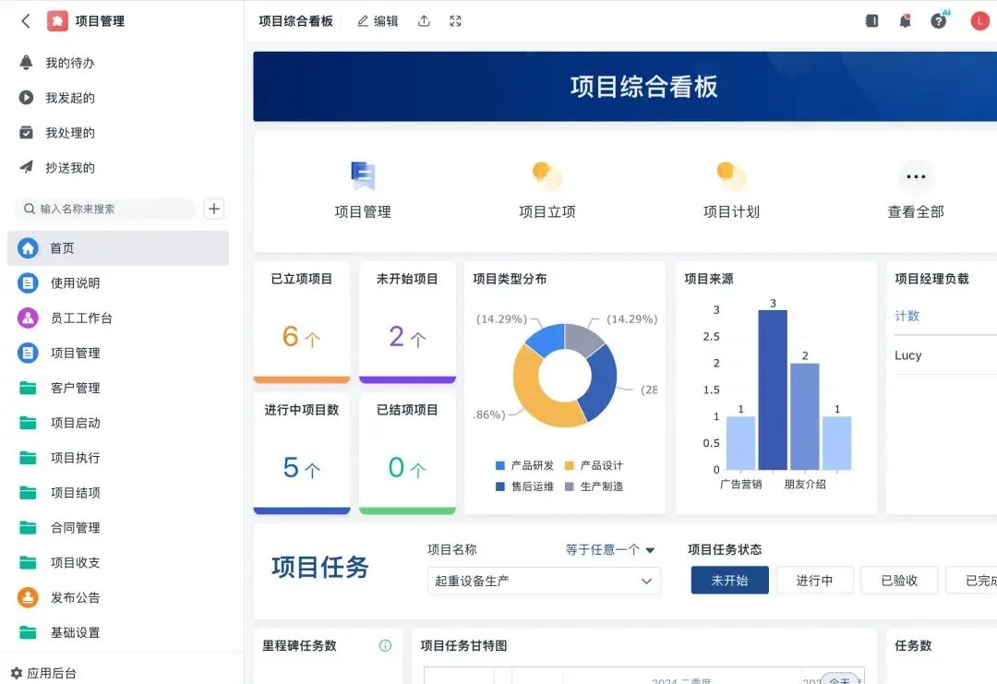The image size is (997, 684).
Task: Open notifications bell at top right
Action: 905,21
